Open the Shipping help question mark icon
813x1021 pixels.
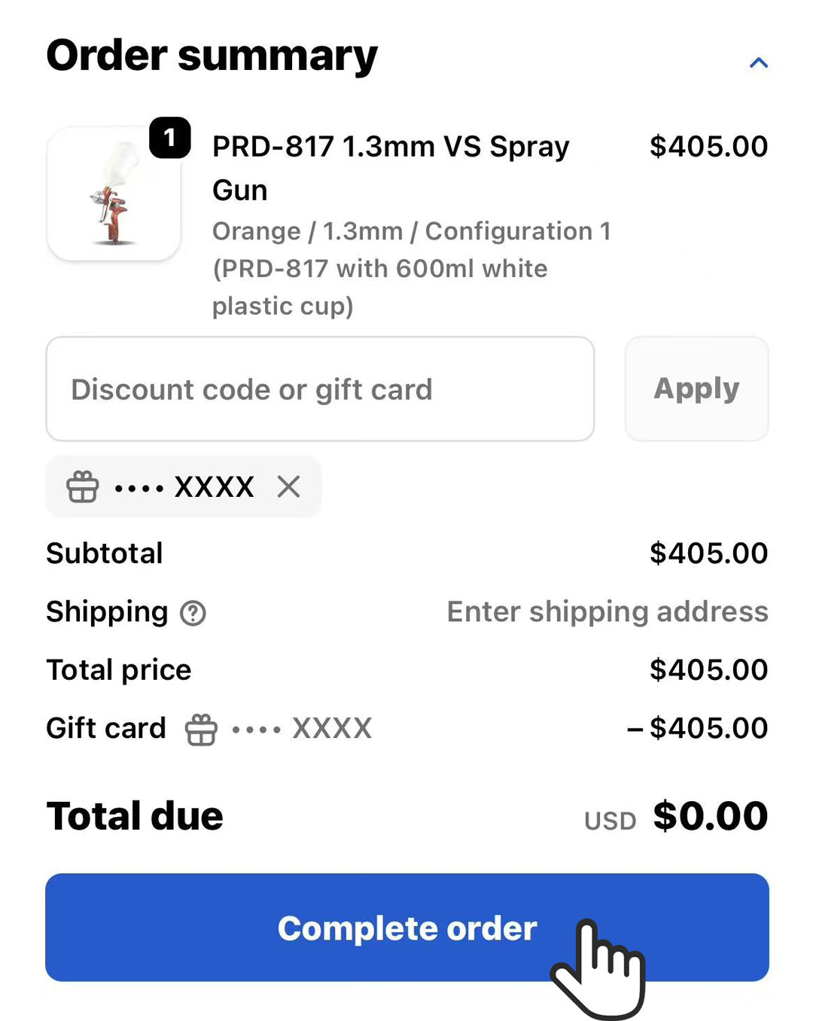193,614
